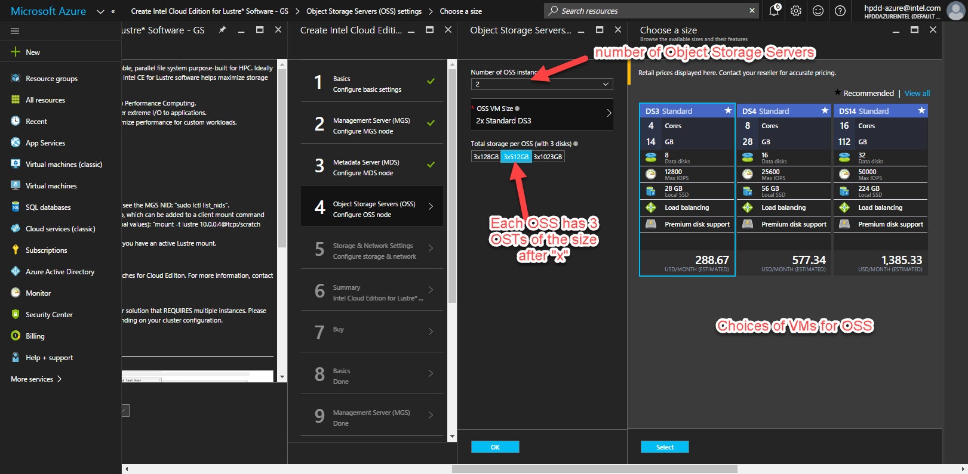Click the Create Intel Cloud Edition breadcrumb
The width and height of the screenshot is (968, 474).
click(210, 11)
